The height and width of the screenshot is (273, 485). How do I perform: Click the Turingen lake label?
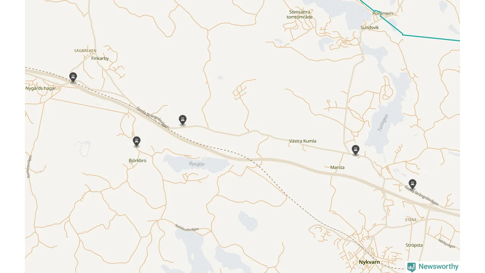coord(383,123)
